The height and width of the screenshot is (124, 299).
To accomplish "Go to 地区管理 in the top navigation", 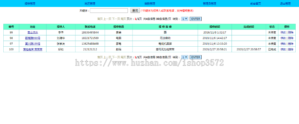I will 90,4.
